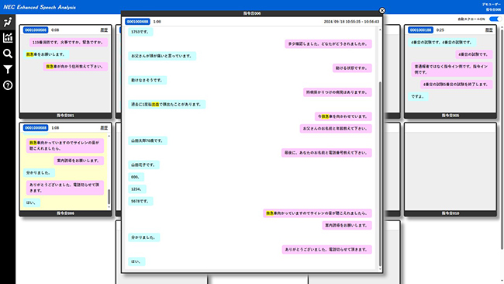Select the '1753です。' message in popup

140,32
